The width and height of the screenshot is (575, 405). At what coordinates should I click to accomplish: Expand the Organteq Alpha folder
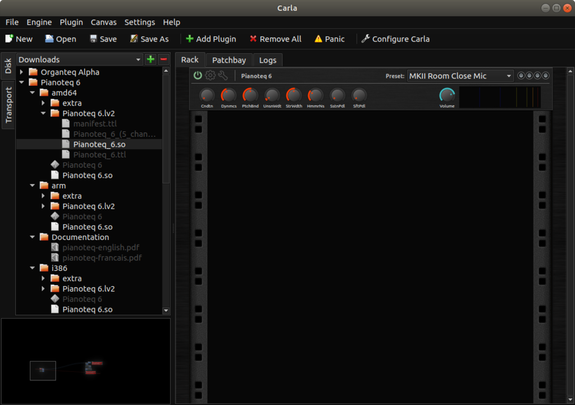pyautogui.click(x=22, y=72)
